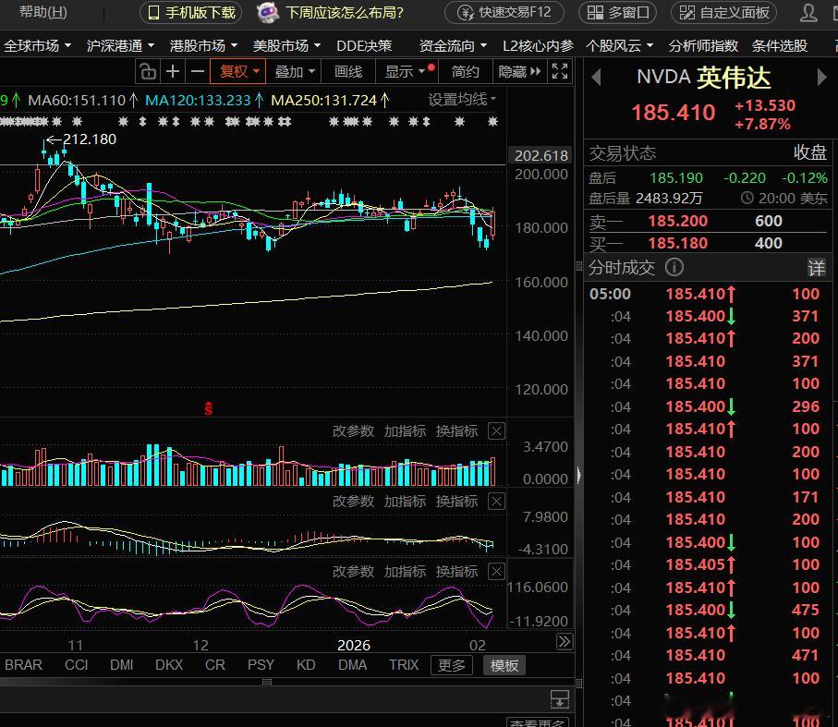Switch to the DMA indicator tab
Image resolution: width=838 pixels, height=727 pixels.
pyautogui.click(x=352, y=665)
